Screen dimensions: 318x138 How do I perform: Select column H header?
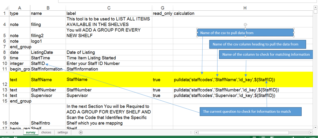(244, 7)
